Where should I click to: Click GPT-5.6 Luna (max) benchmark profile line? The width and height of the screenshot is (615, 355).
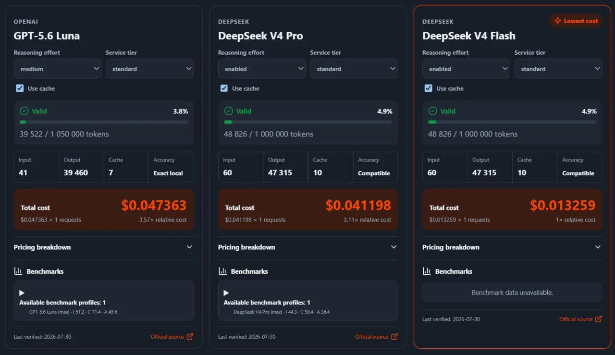point(73,312)
